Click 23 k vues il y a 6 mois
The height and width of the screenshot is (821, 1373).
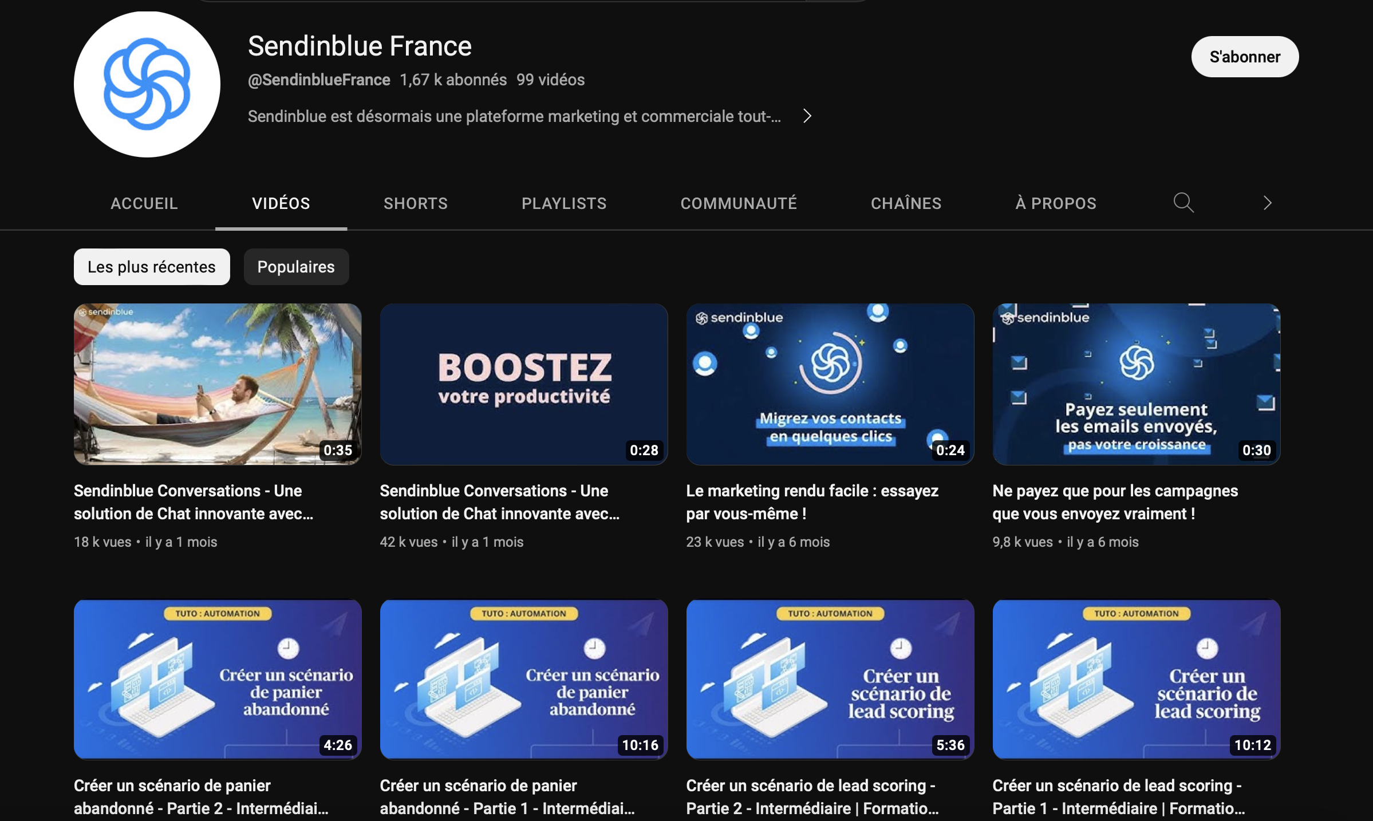pos(758,542)
